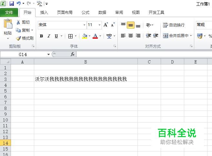The image size is (212, 156).
Task: Toggle align text left
Action: [123, 36]
